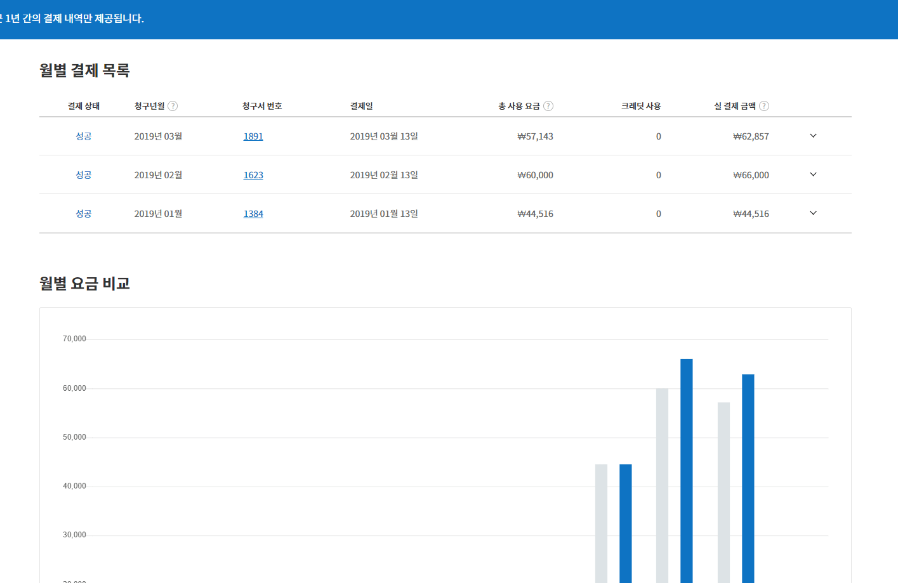Expand the 2019년 03월 payment row

pos(813,136)
